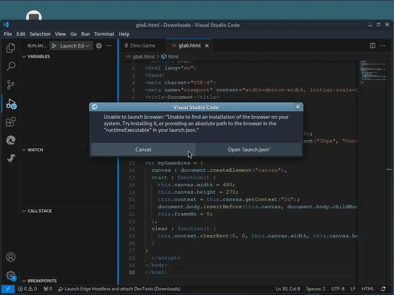Select the Run and Debug view icon
The height and width of the screenshot is (295, 394).
(10, 103)
